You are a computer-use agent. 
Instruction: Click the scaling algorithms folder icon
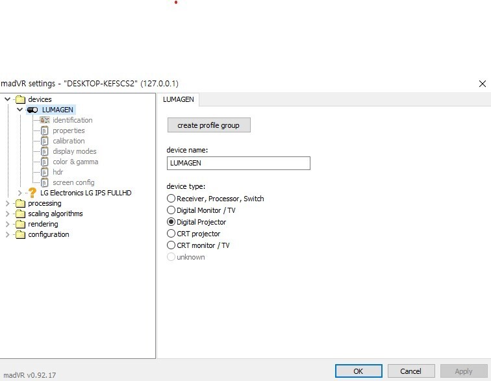pyautogui.click(x=20, y=214)
